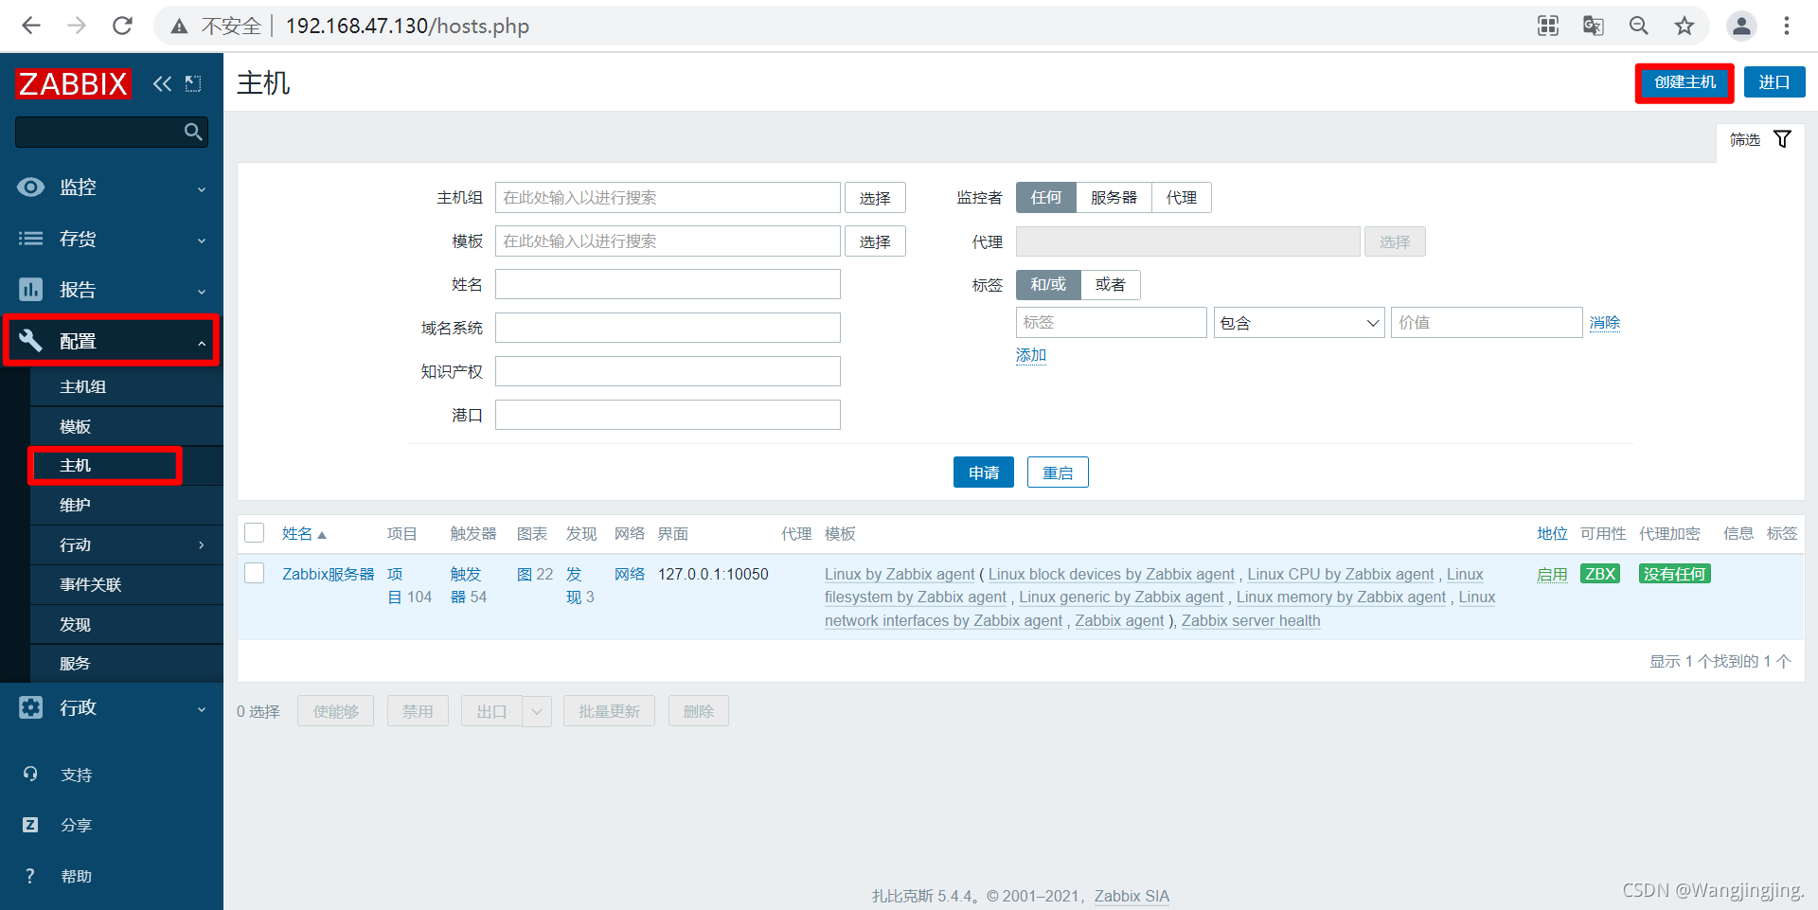Open Zabbix server health template link

1251,620
